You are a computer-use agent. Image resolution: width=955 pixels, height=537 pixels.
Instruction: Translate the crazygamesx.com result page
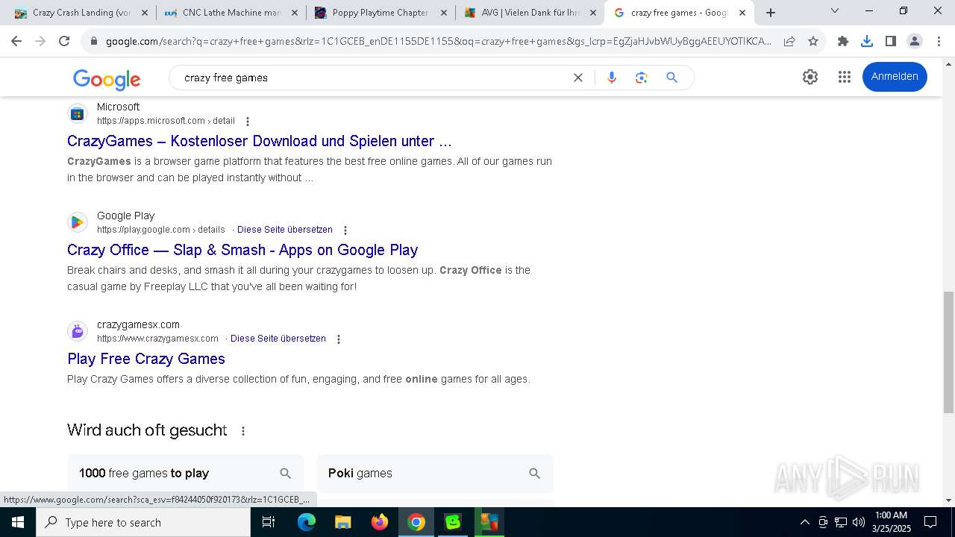(x=278, y=339)
